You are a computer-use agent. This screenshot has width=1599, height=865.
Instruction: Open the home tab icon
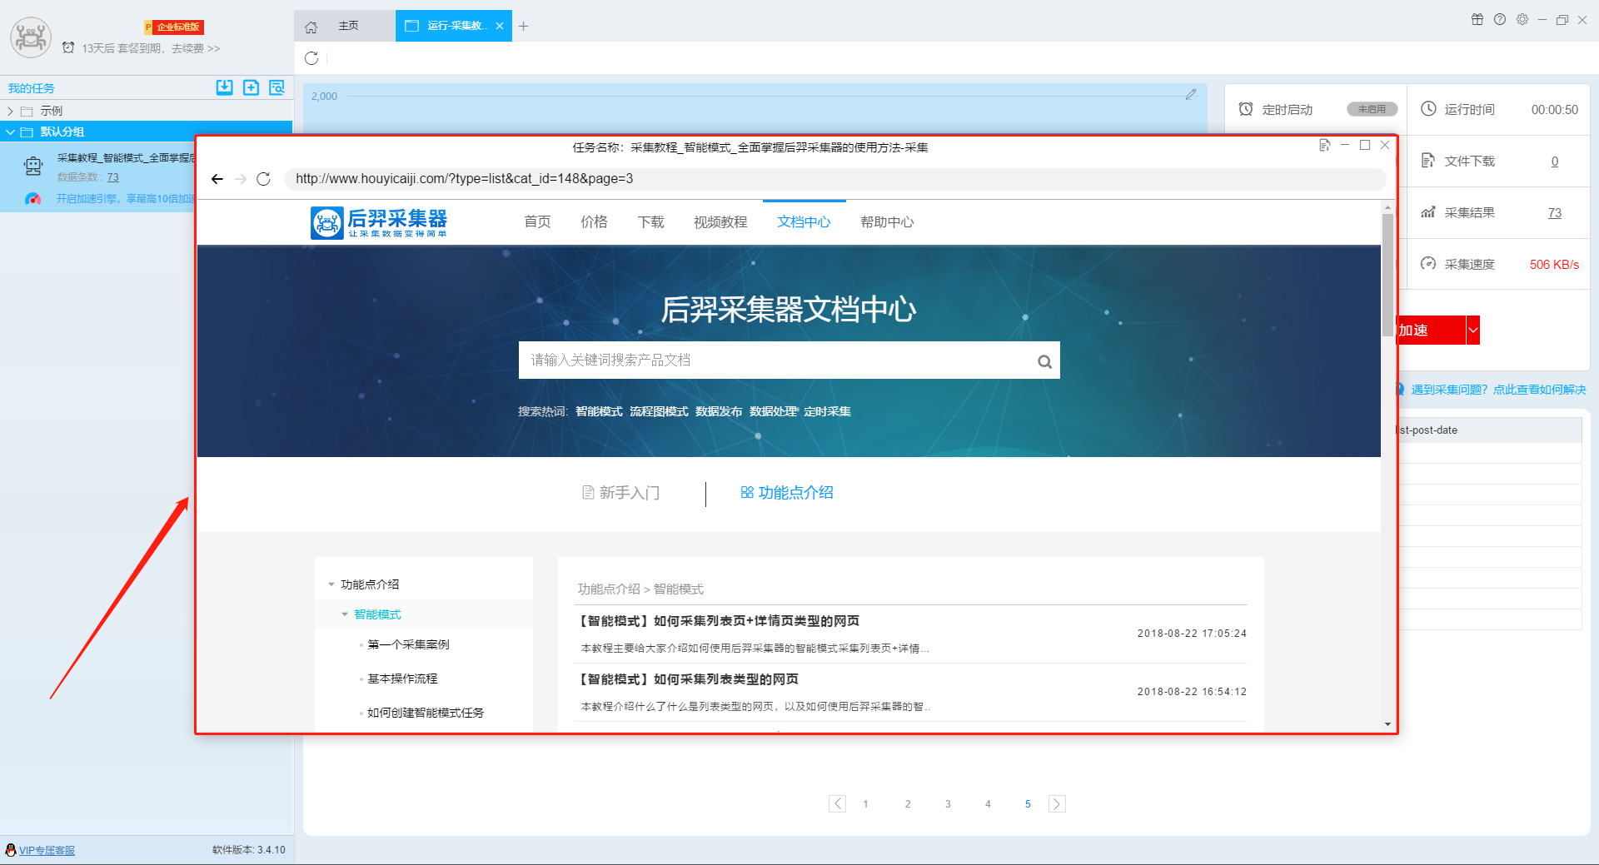click(x=311, y=27)
